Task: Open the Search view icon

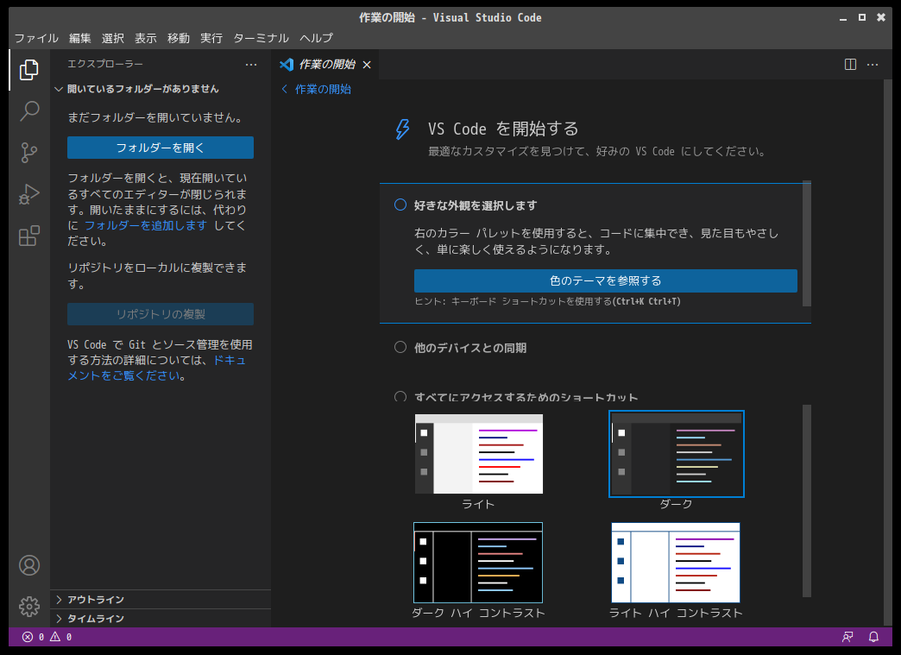Action: point(28,110)
